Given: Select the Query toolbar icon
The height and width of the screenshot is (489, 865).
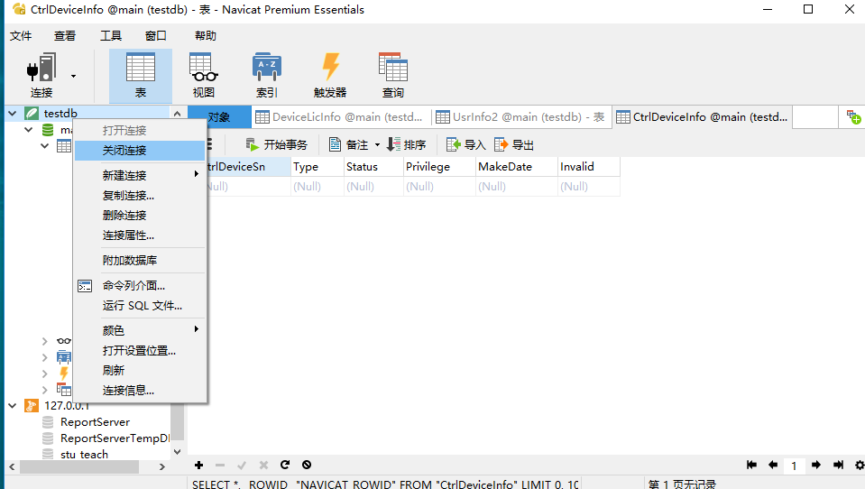Looking at the screenshot, I should [x=392, y=76].
